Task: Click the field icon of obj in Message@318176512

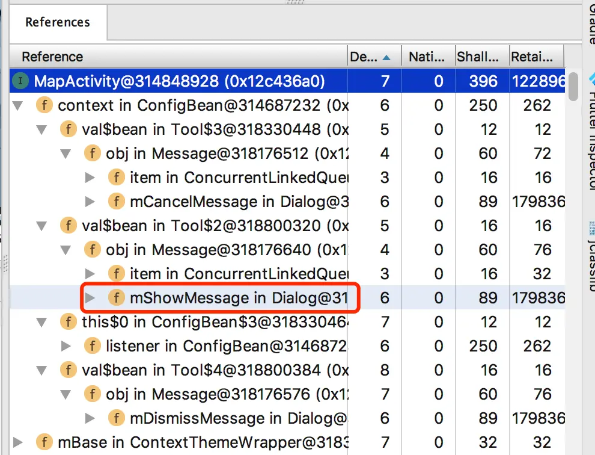Action: (x=92, y=153)
